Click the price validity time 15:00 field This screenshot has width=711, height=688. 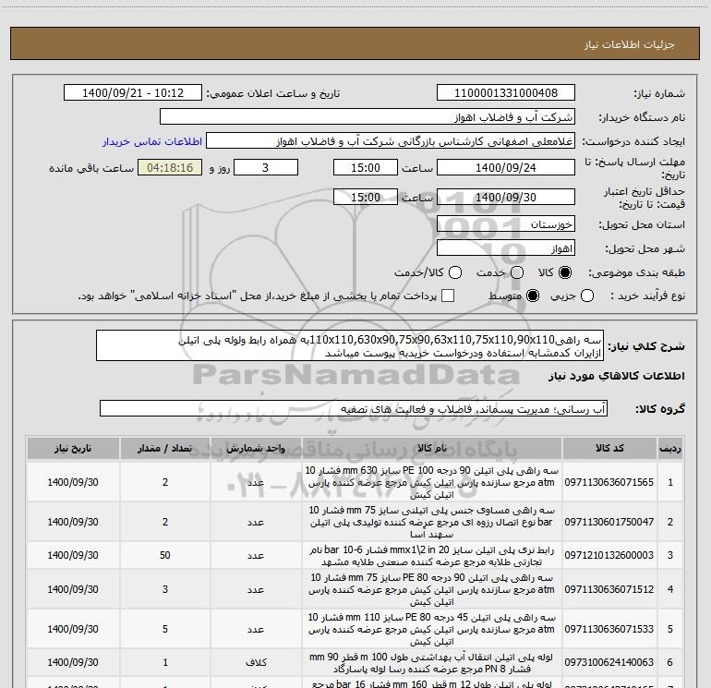click(x=366, y=198)
